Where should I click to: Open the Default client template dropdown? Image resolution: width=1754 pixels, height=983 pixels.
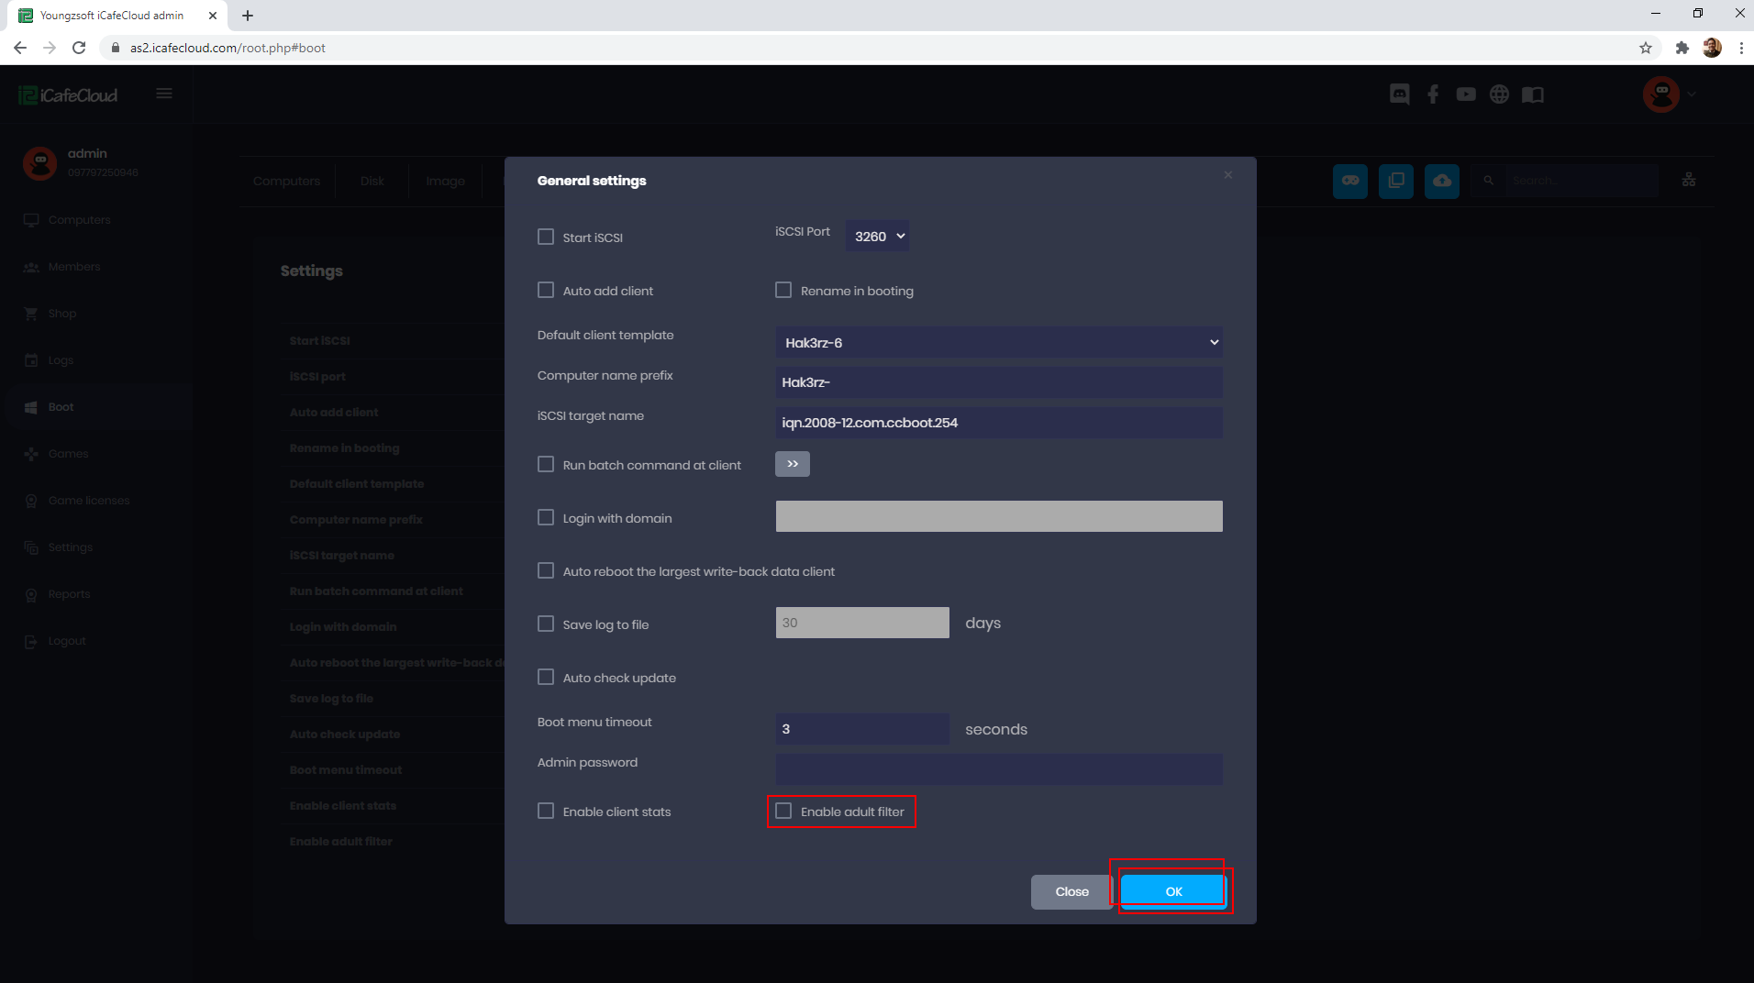pyautogui.click(x=998, y=341)
